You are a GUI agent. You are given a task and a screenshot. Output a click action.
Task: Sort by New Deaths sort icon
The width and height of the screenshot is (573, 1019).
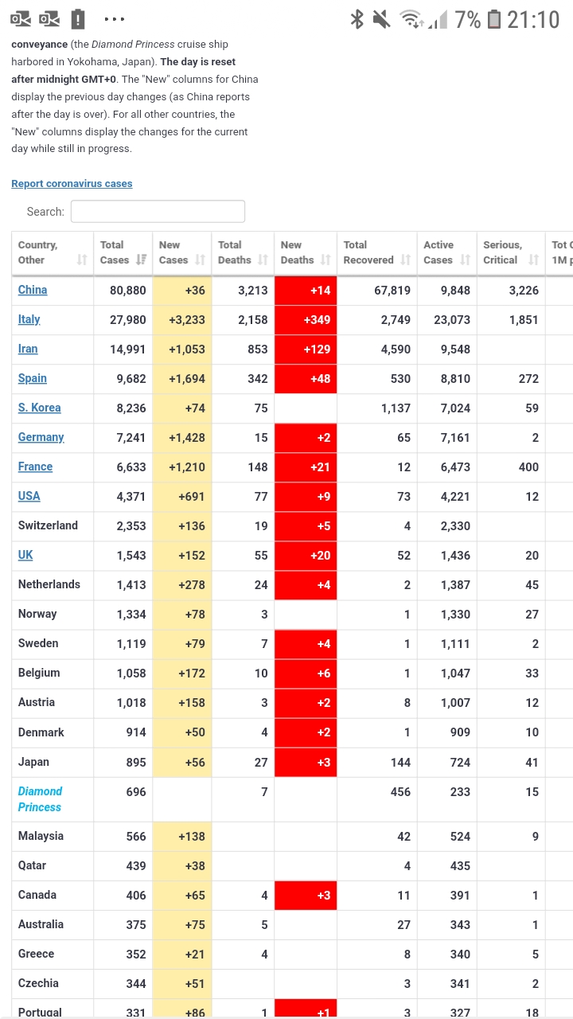pos(325,260)
